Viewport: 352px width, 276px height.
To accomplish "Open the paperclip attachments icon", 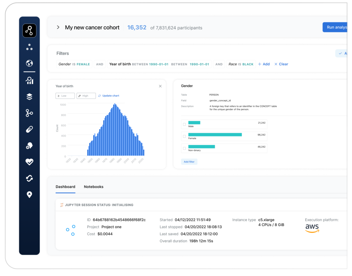I will tap(29, 129).
